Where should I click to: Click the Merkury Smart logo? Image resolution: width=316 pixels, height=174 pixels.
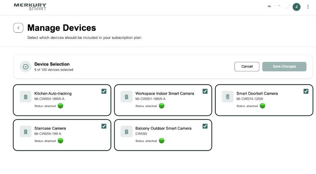coord(30,7)
